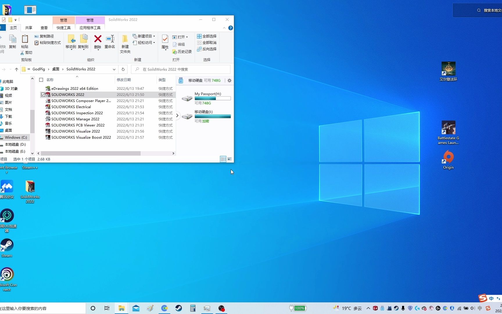The width and height of the screenshot is (502, 314).
Task: Click the Paste (粘贴) clipboard icon
Action: pos(25,42)
